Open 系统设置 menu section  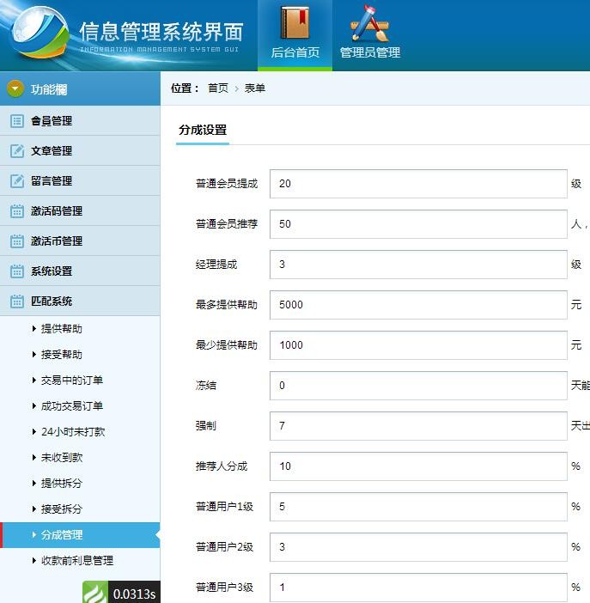pyautogui.click(x=80, y=271)
